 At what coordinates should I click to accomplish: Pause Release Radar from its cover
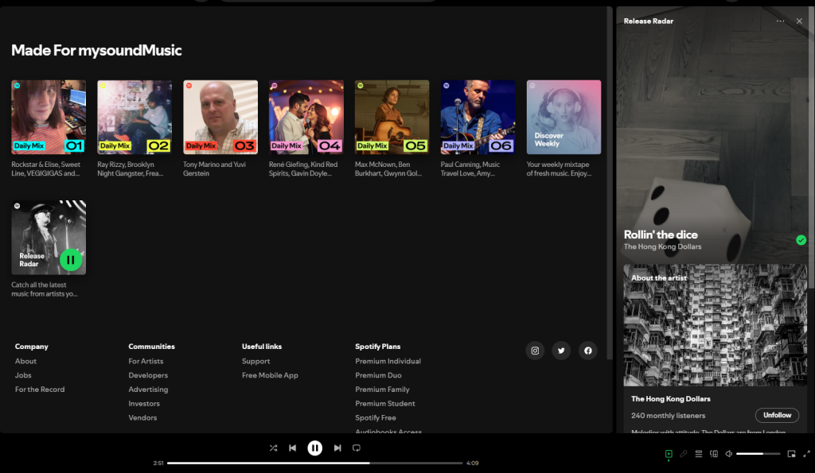tap(71, 260)
